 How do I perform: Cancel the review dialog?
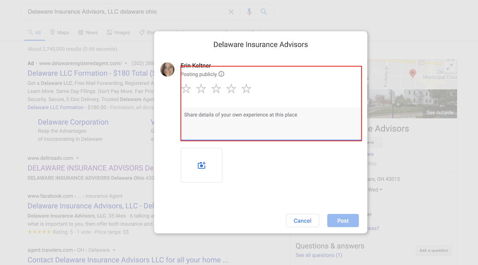(x=303, y=221)
